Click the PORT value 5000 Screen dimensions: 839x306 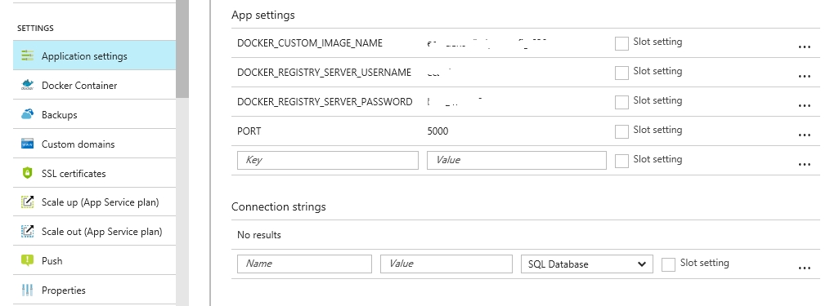(x=437, y=131)
